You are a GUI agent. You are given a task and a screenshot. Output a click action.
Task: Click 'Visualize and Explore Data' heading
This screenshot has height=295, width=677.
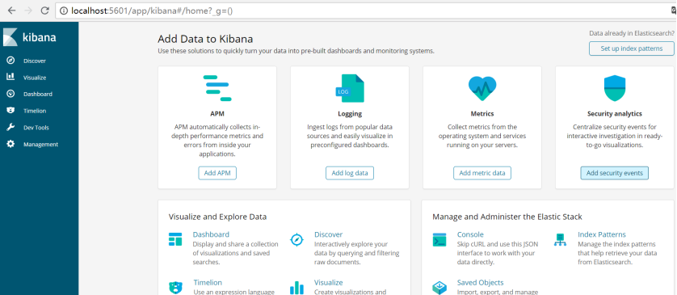pos(217,217)
